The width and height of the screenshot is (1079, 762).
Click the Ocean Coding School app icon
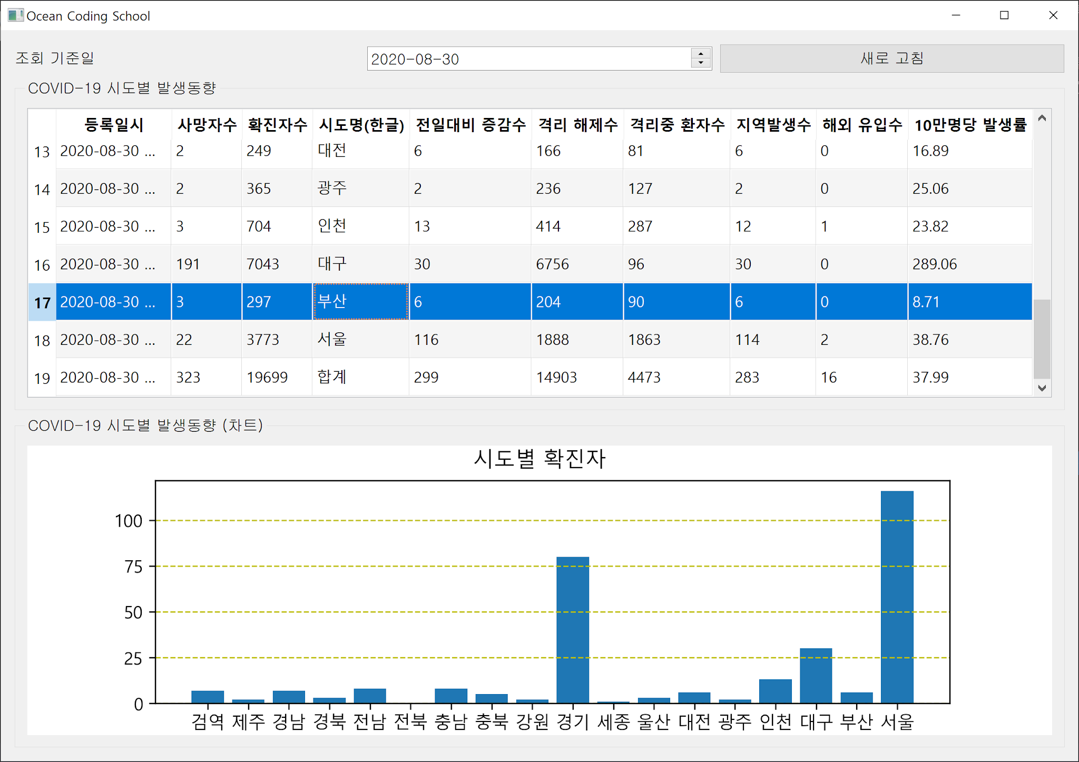tap(15, 15)
